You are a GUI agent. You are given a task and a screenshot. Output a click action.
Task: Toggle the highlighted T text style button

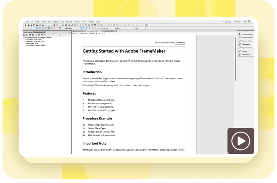click(81, 28)
